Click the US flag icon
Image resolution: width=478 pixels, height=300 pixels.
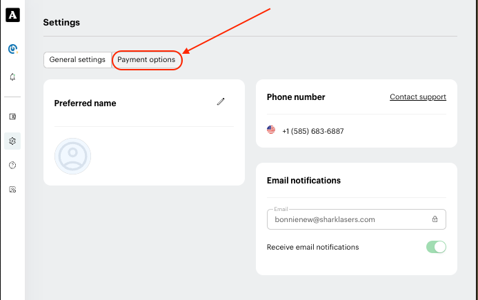pyautogui.click(x=271, y=130)
